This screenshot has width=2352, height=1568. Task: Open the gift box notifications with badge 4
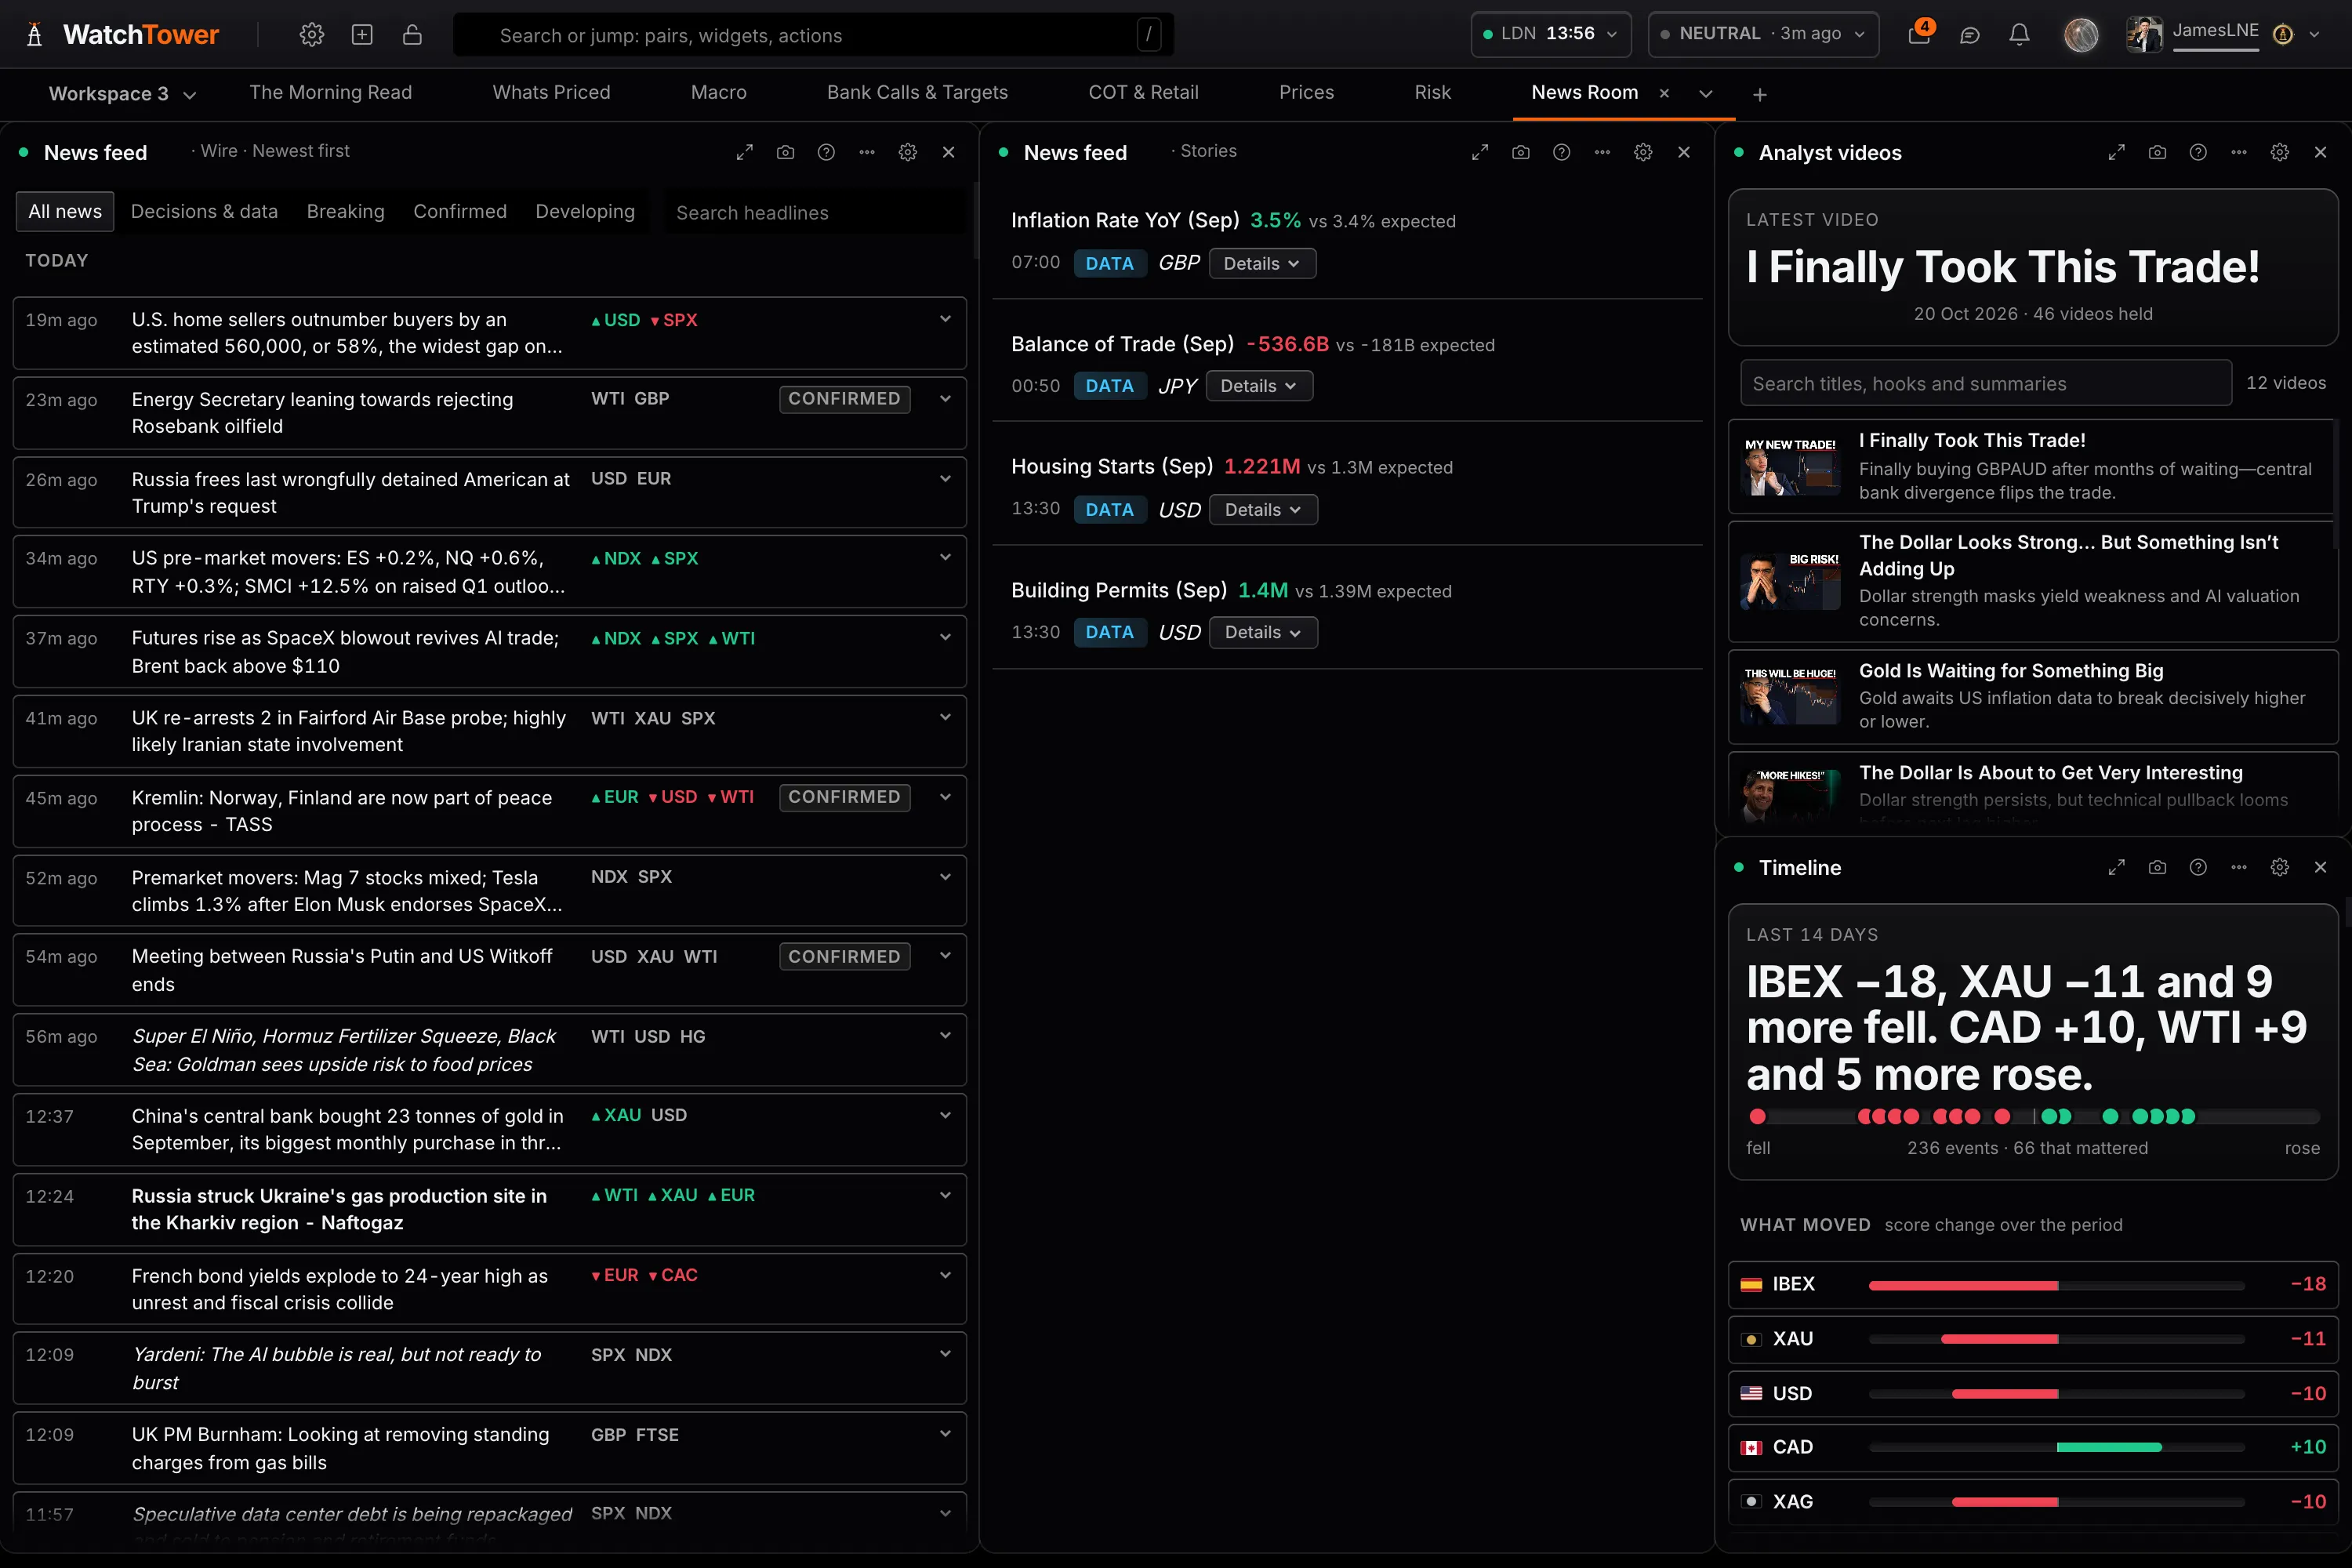pos(1919,34)
